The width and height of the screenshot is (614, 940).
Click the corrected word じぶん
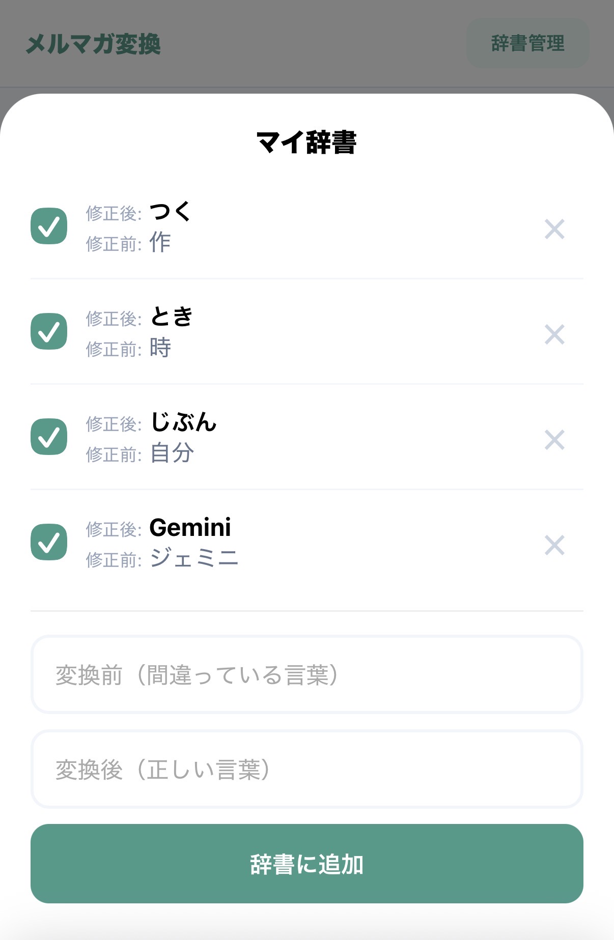click(184, 422)
